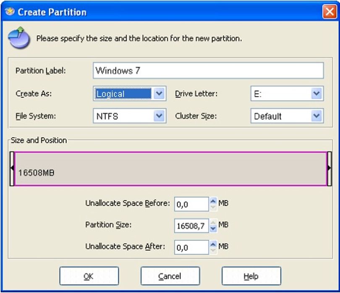Open Help for this dialog

coord(251,276)
